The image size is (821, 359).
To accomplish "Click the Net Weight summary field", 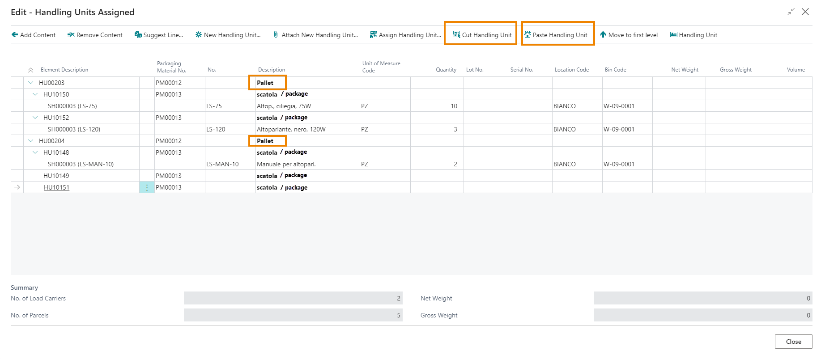I will (703, 298).
